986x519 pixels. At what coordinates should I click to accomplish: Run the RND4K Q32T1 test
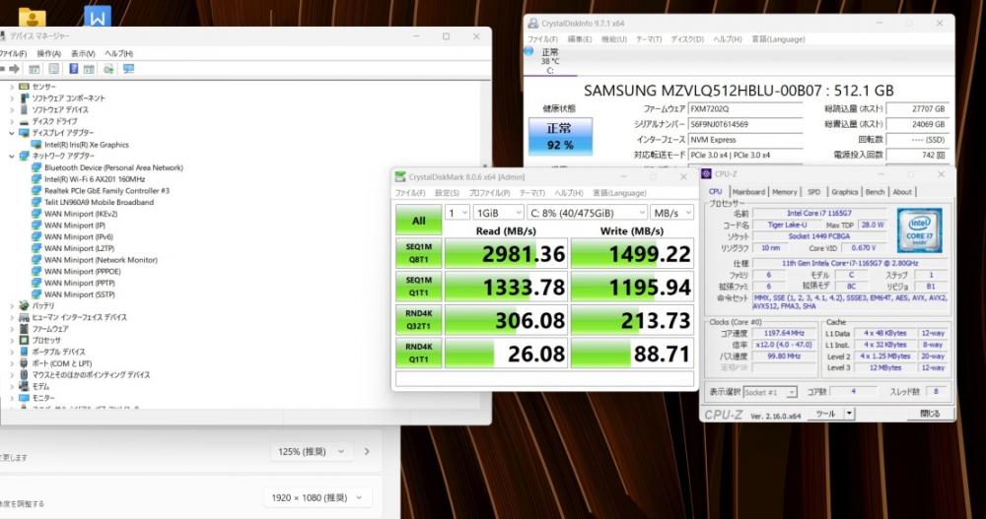(x=418, y=320)
